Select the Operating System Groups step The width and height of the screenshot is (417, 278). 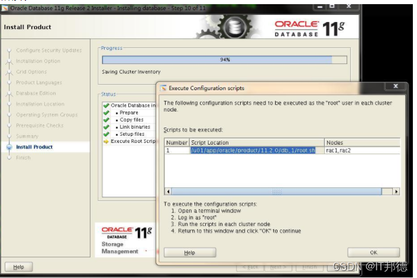[47, 114]
